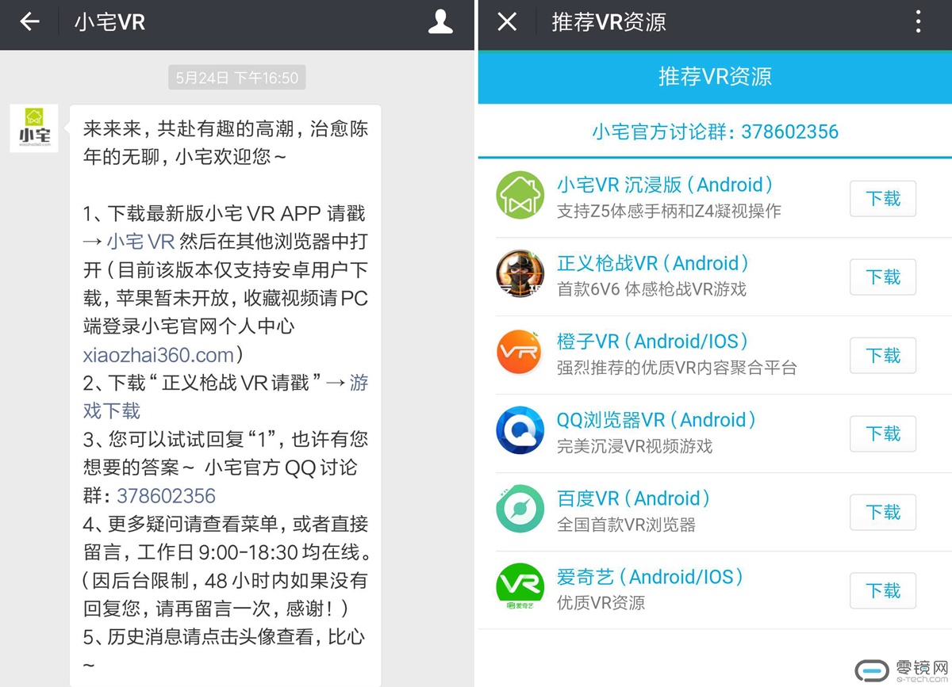Tap the 5月24日 下午16:50 timestamp
This screenshot has width=952, height=687.
pos(237,78)
